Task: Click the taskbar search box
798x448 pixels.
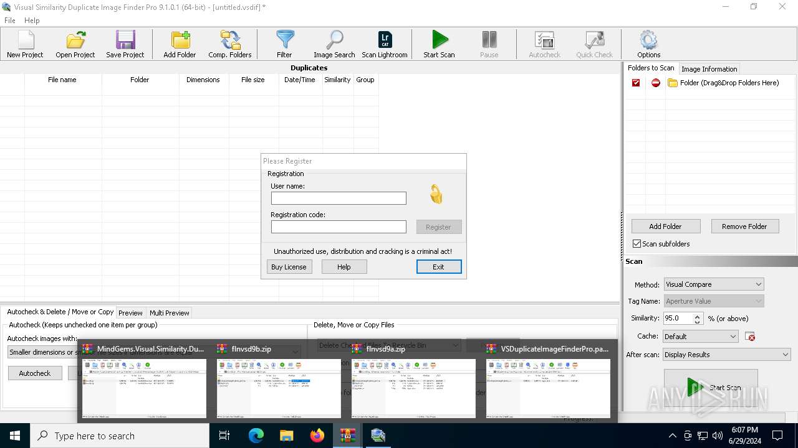Action: (120, 436)
